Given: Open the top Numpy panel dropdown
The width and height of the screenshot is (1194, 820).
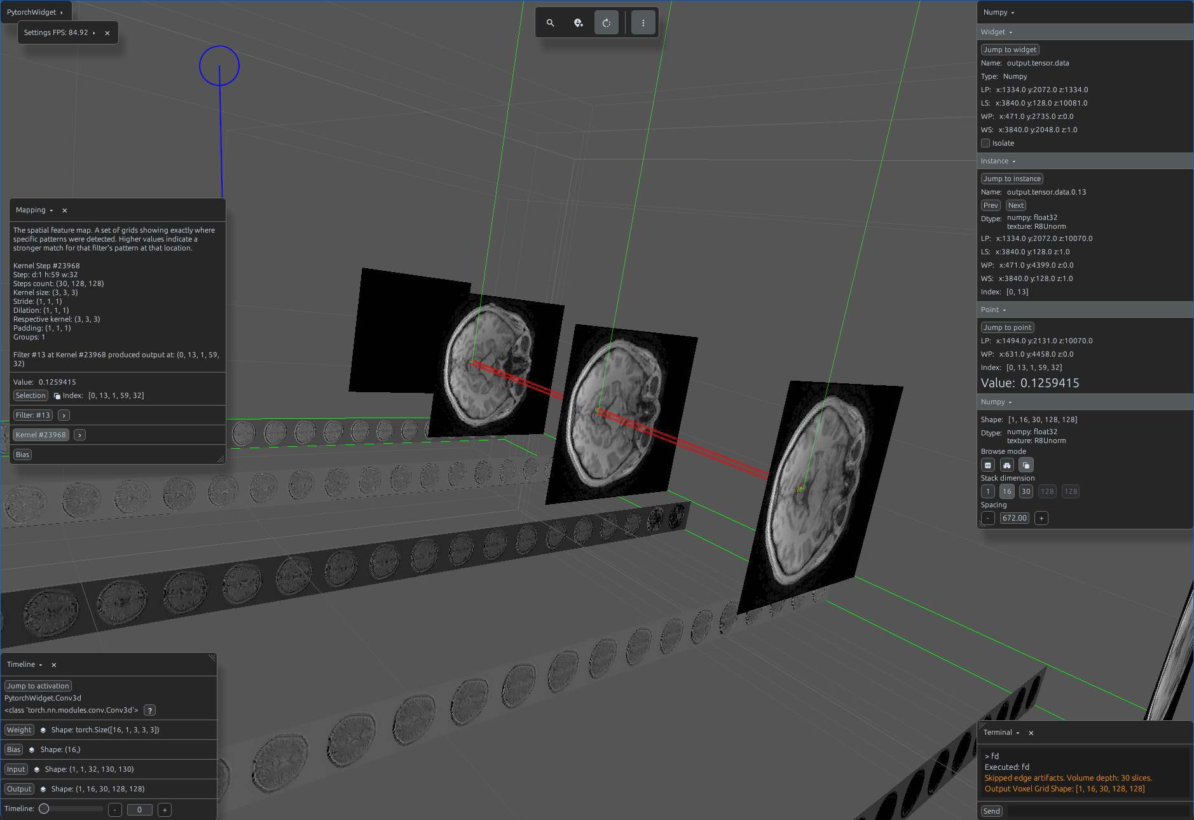Looking at the screenshot, I should pyautogui.click(x=1013, y=13).
